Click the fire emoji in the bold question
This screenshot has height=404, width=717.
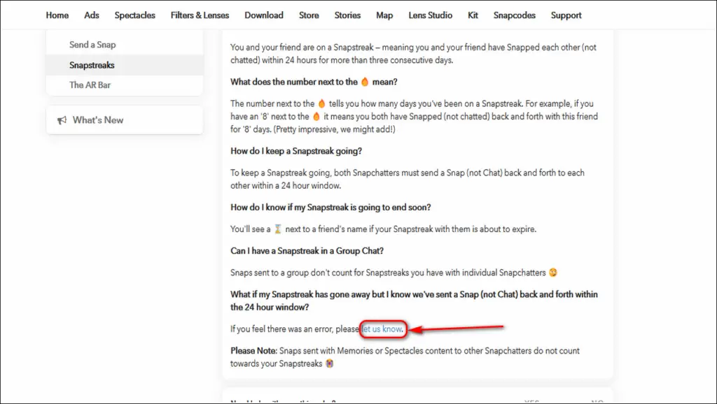364,82
